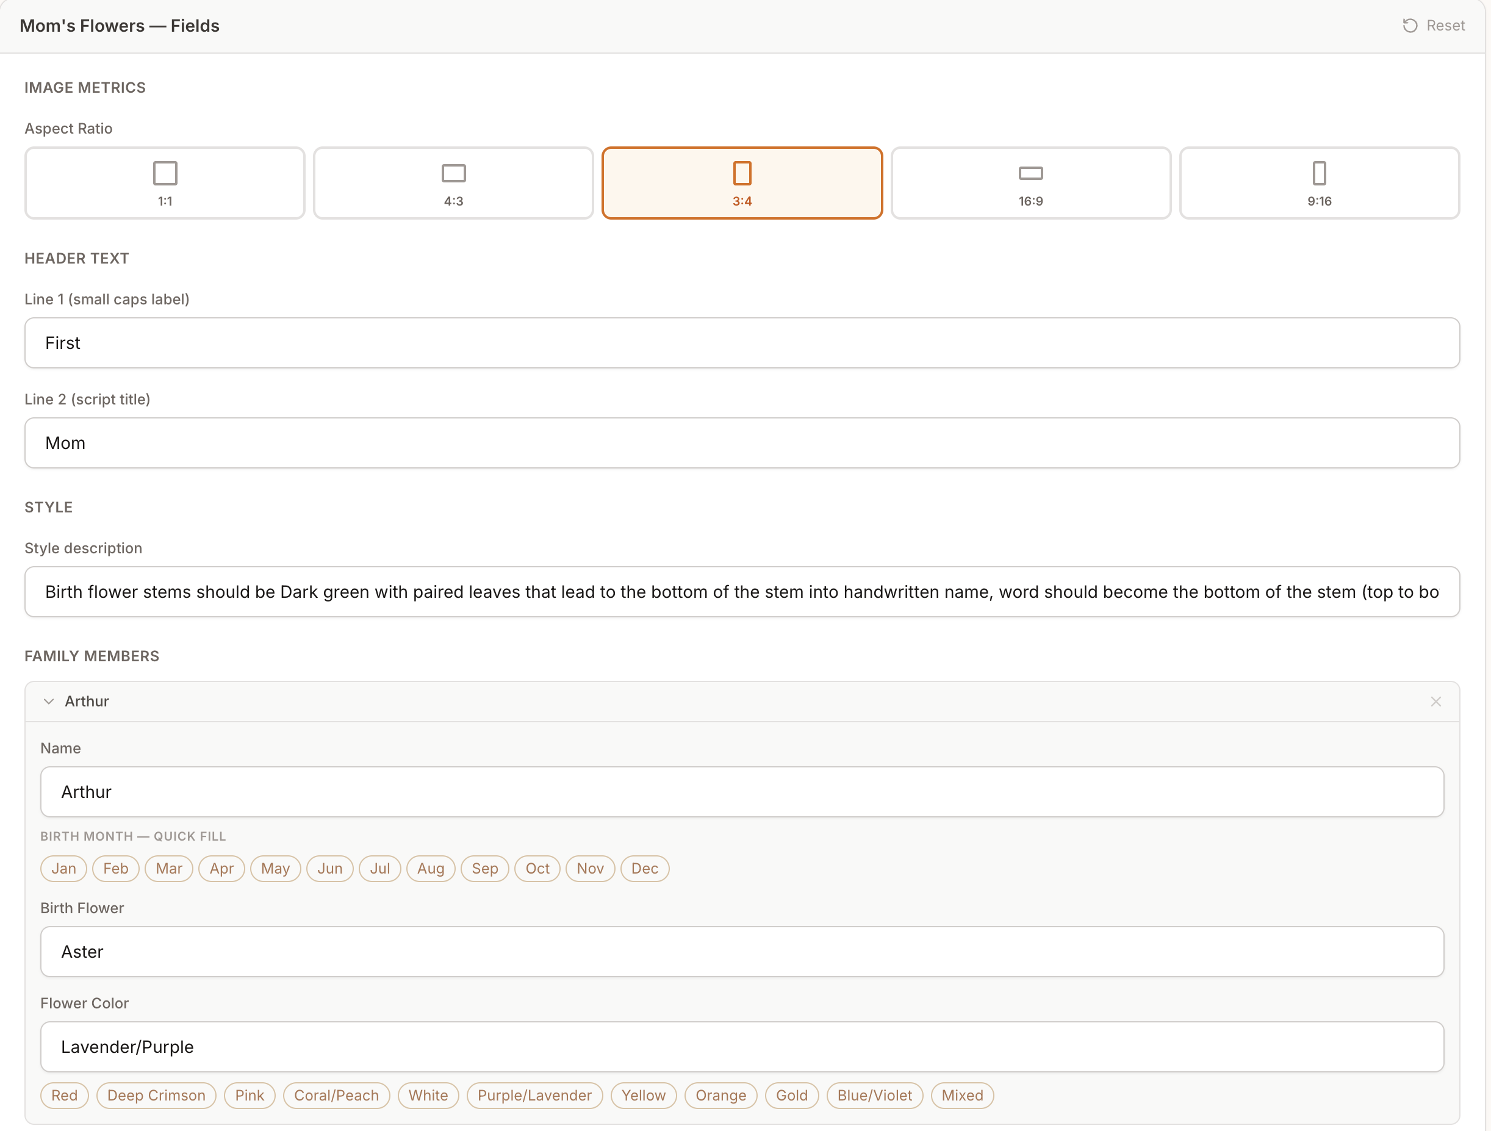Choose the White color chip
Viewport: 1491px width, 1131px height.
[428, 1095]
